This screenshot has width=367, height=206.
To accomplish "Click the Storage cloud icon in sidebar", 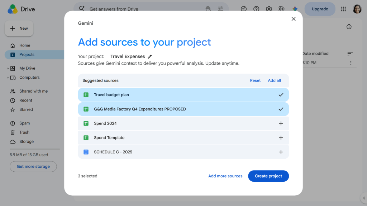I will [x=13, y=142].
